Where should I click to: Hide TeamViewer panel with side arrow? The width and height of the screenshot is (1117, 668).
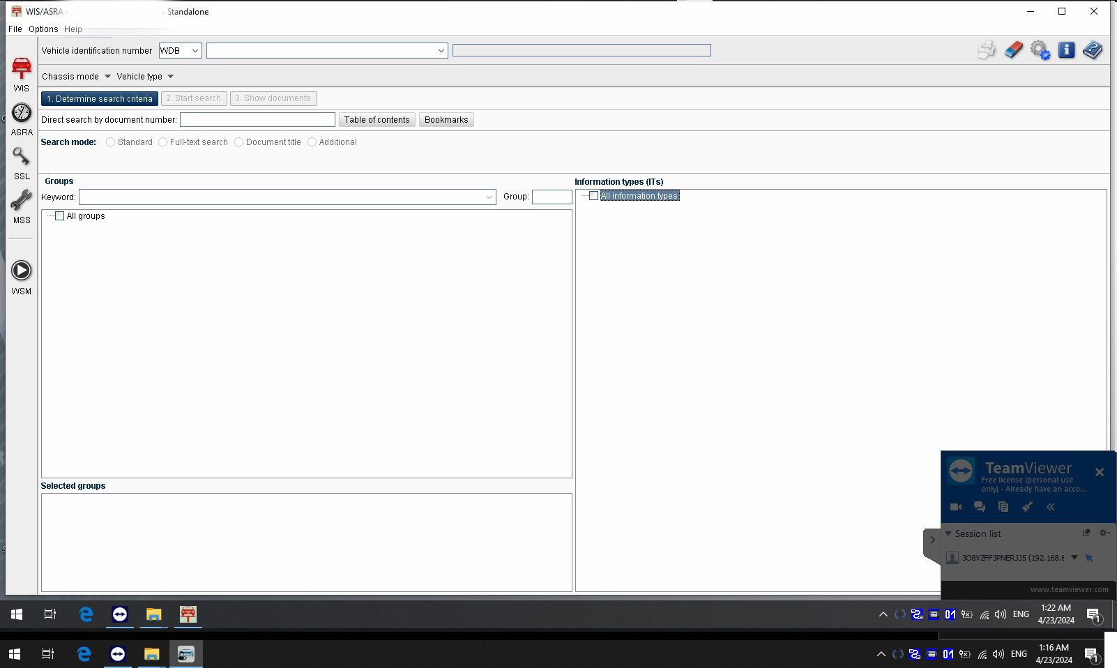click(x=932, y=540)
